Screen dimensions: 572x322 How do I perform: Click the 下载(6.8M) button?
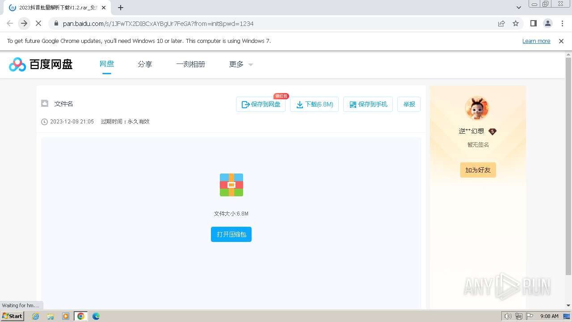pos(315,104)
